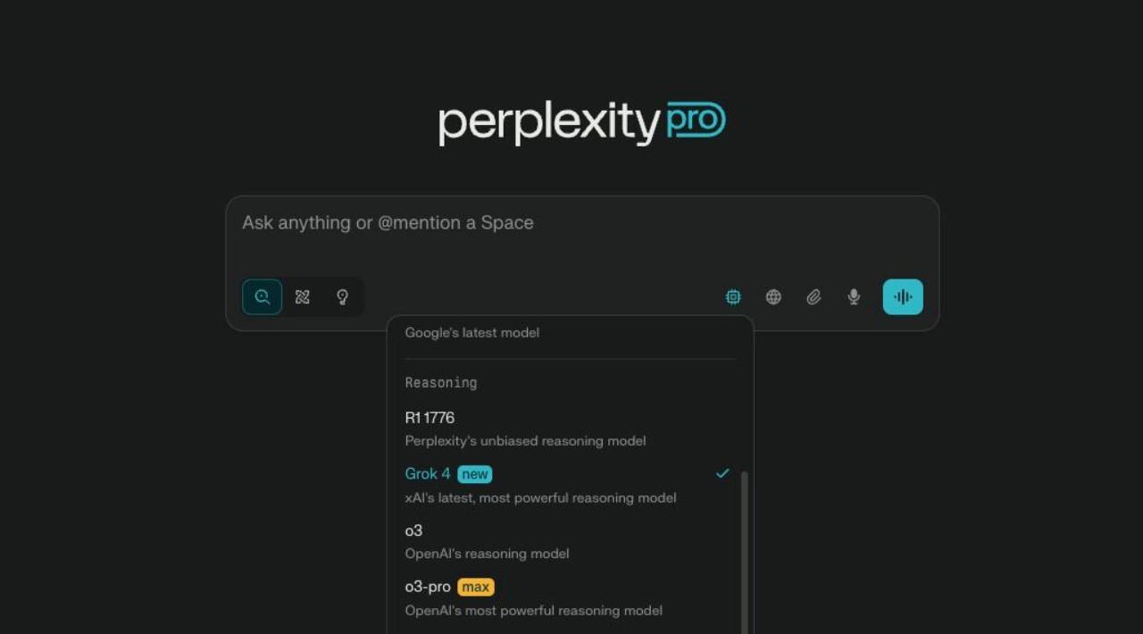Open model selector chip icon
The height and width of the screenshot is (634, 1143).
tap(733, 297)
